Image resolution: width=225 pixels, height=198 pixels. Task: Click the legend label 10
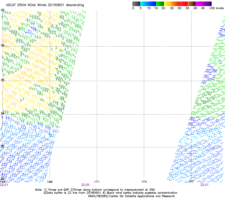149,8
